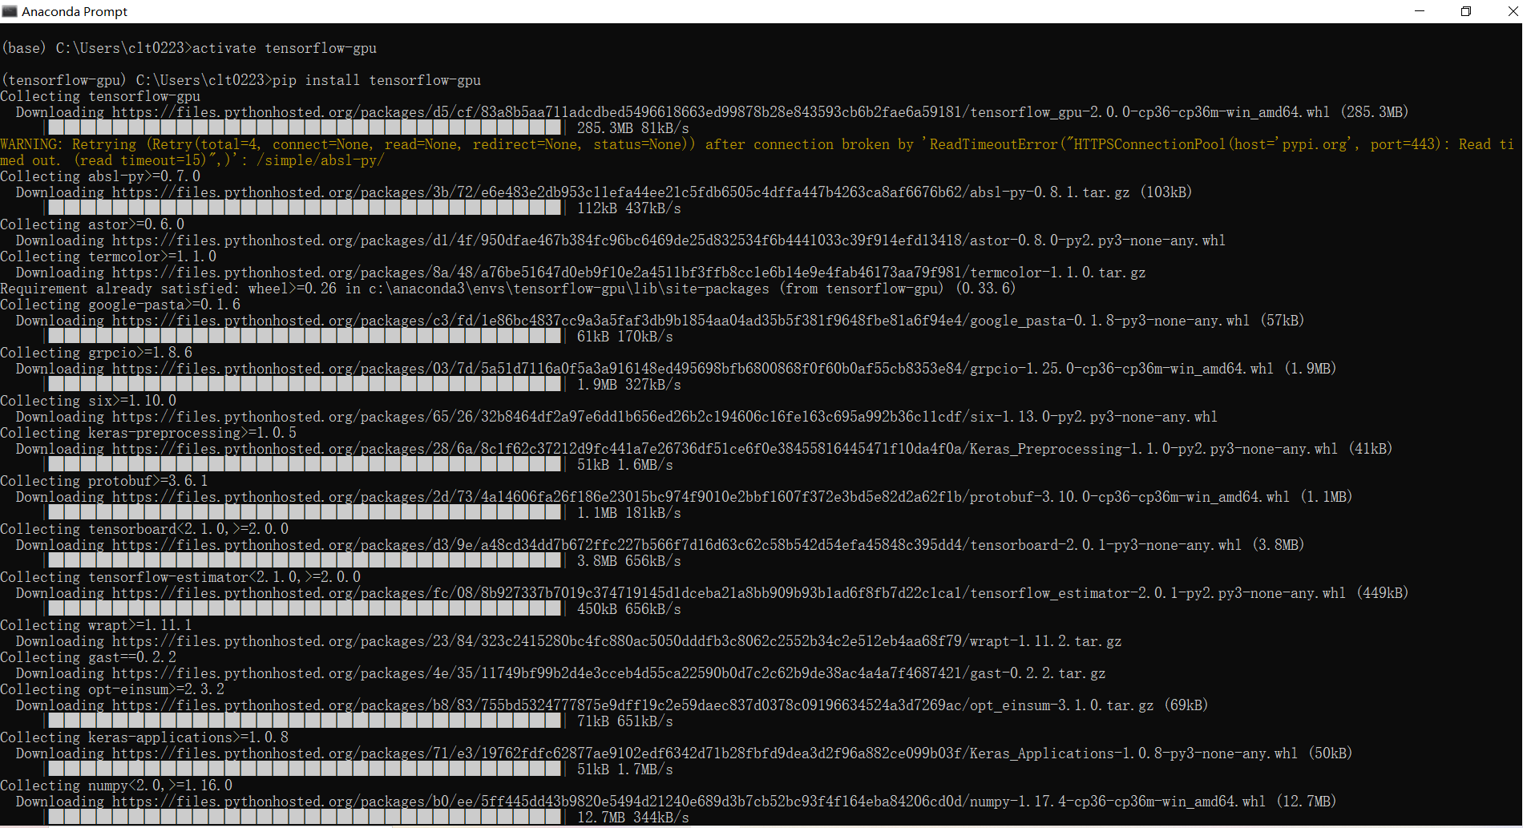Click the progress bar beside "112kB 437kB/s"
The height and width of the screenshot is (828, 1523).
pyautogui.click(x=305, y=208)
